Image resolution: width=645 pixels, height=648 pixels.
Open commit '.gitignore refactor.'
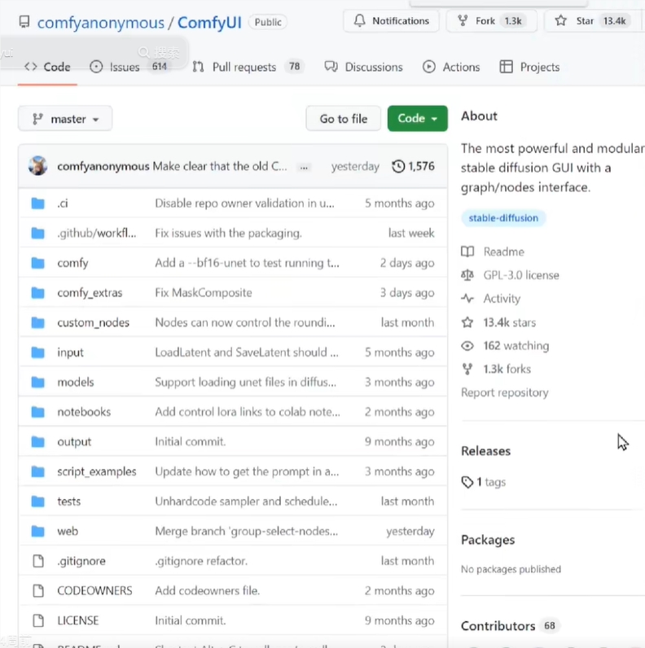click(201, 561)
